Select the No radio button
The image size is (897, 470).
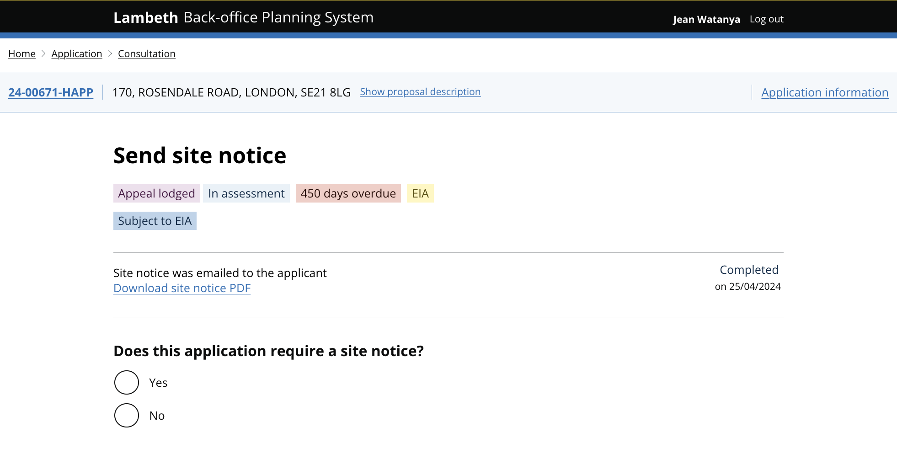(x=126, y=415)
